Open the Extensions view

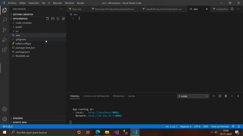(5, 49)
